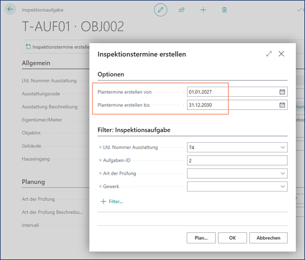The height and width of the screenshot is (260, 305).
Task: Click the share icon in header
Action: coord(182,10)
